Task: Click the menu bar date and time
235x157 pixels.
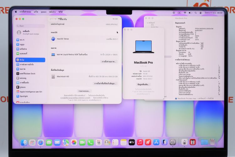Action: [x=213, y=13]
